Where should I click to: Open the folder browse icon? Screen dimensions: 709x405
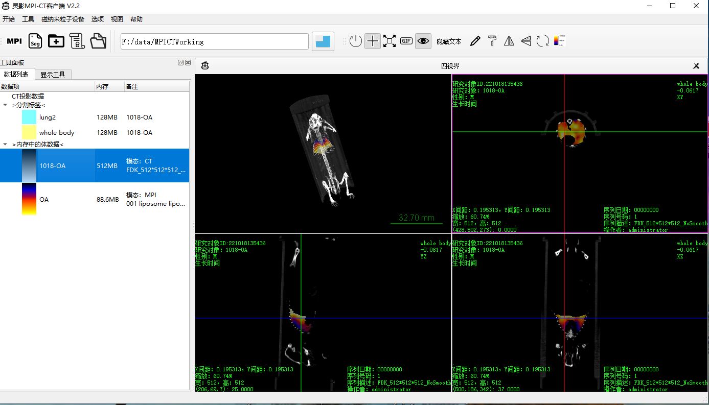click(98, 41)
